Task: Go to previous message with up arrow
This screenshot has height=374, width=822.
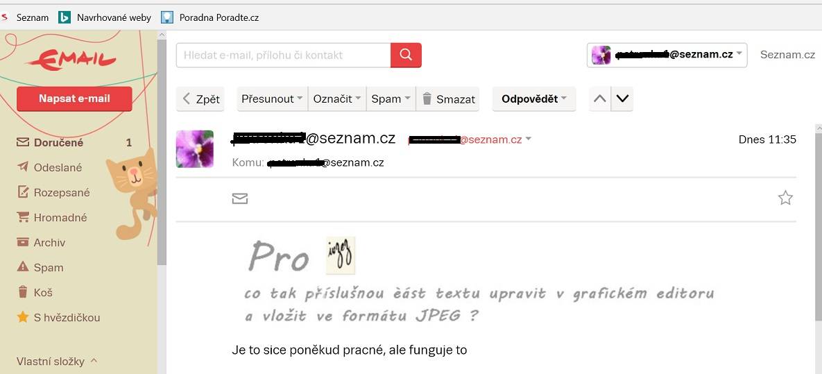Action: [600, 99]
